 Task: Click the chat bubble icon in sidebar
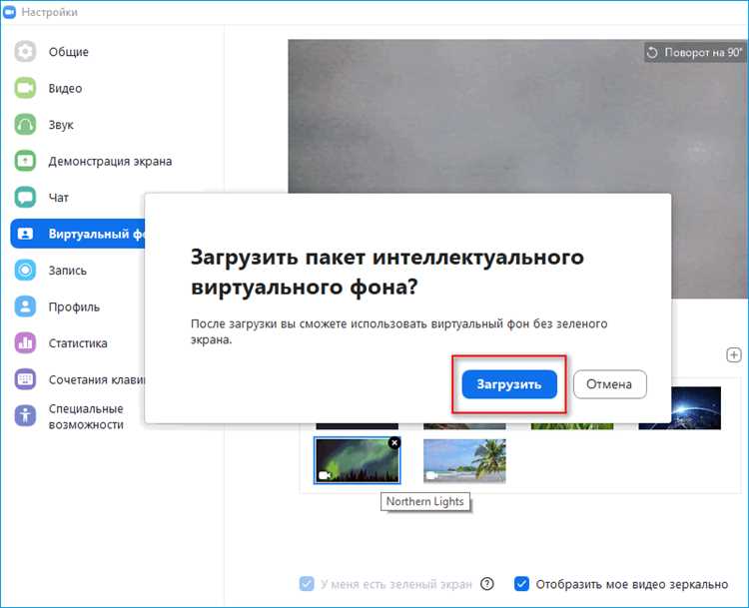25,198
